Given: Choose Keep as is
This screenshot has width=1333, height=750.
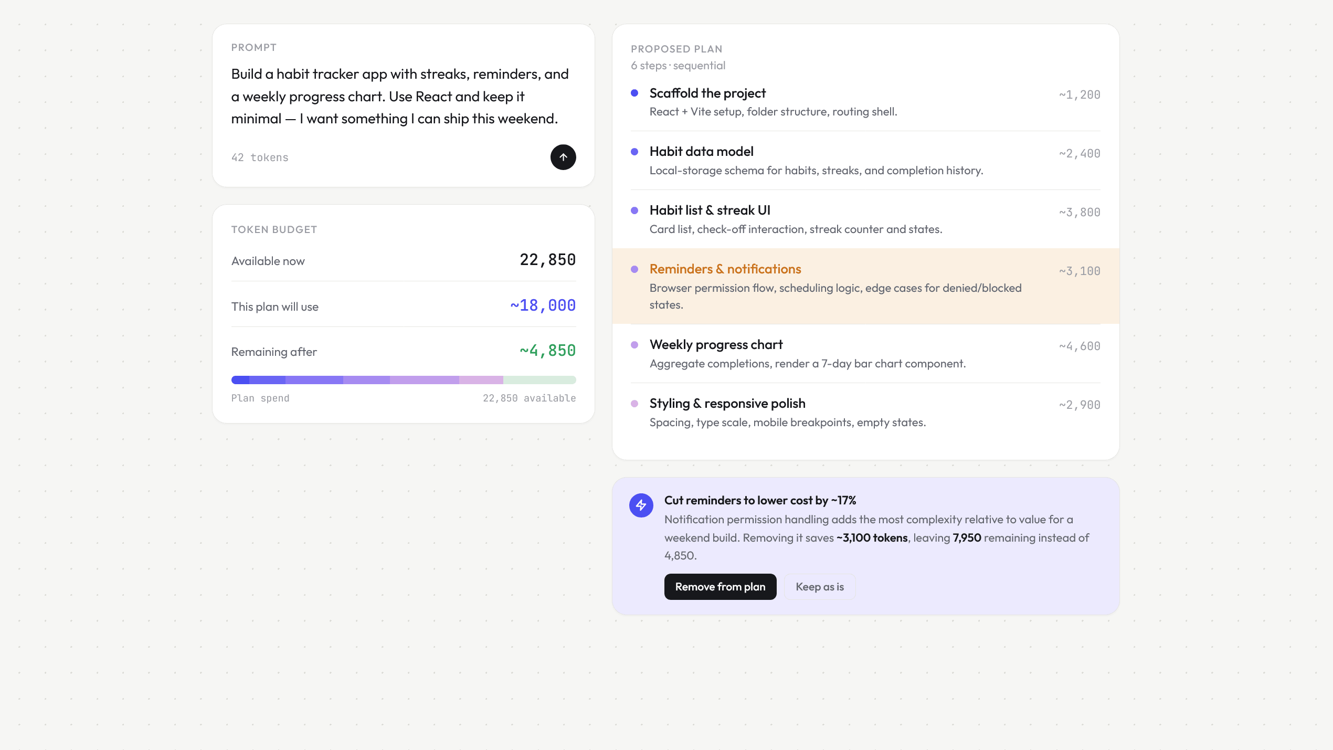Looking at the screenshot, I should point(820,587).
